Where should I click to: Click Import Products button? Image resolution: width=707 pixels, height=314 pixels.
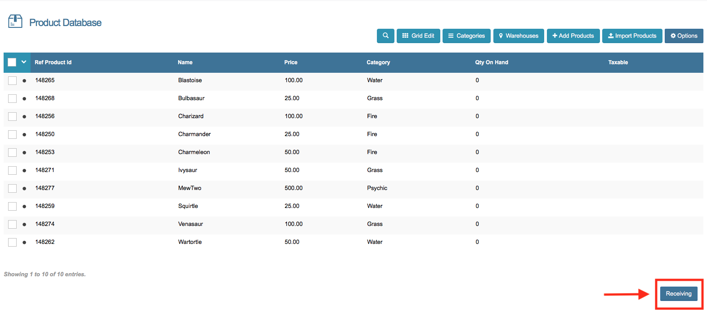[x=632, y=36]
